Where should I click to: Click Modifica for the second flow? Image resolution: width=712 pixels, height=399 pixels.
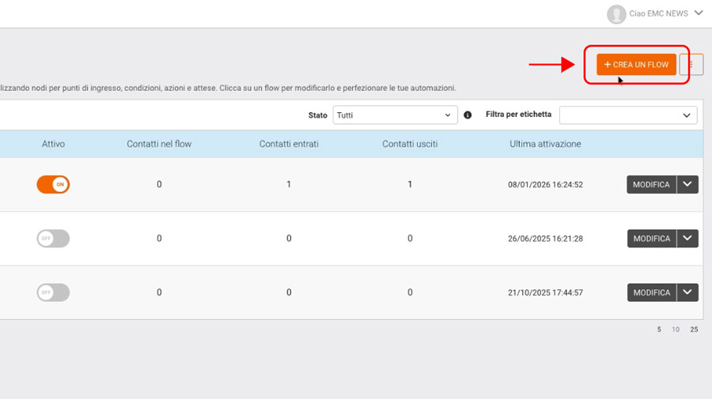(x=651, y=238)
